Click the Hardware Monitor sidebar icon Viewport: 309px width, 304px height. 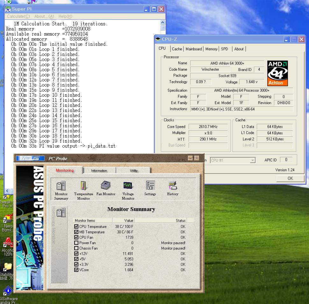[61, 212]
